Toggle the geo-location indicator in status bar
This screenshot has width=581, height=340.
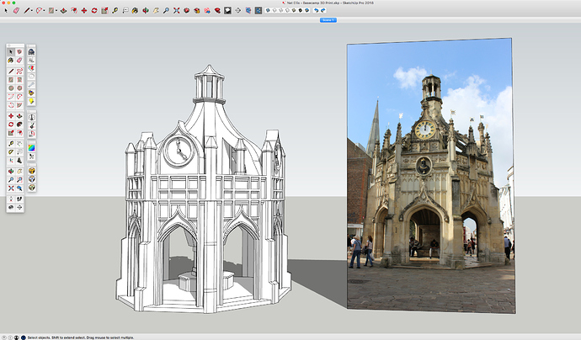(x=4, y=336)
